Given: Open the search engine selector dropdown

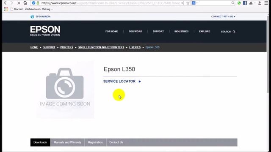Looking at the screenshot, I should tap(195, 3).
